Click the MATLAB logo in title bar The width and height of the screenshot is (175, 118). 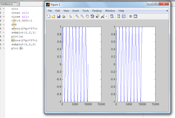pyautogui.click(x=48, y=5)
